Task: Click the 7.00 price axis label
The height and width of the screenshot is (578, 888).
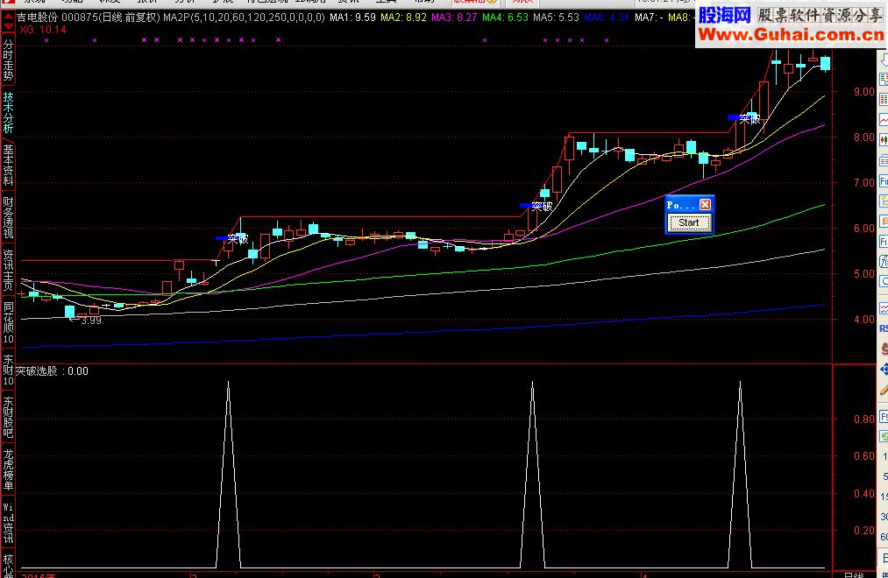Action: 864,183
